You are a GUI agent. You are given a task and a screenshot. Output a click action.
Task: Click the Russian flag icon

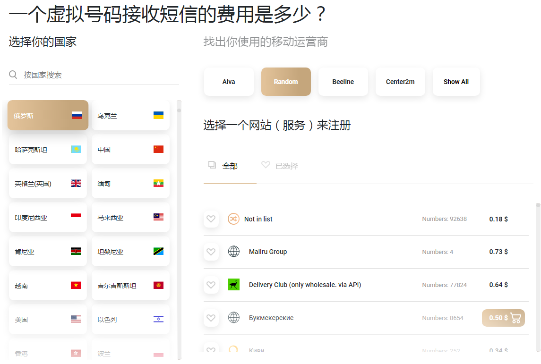[77, 116]
